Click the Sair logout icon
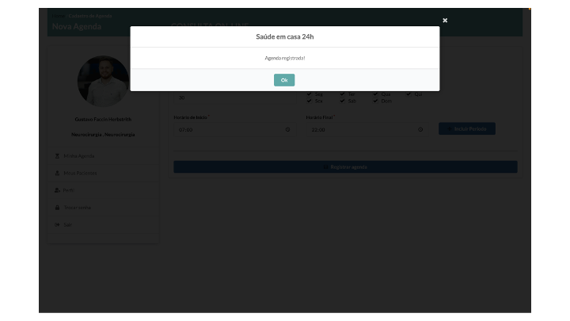The image size is (570, 321). point(57,224)
